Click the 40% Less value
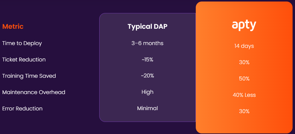This screenshot has width=295, height=134. pos(244,95)
